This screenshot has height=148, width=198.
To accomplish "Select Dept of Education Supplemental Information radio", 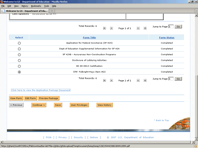I will pos(19,49).
